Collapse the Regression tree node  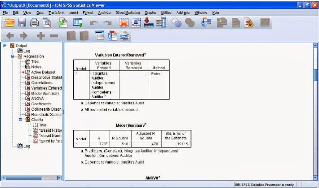click(13, 56)
